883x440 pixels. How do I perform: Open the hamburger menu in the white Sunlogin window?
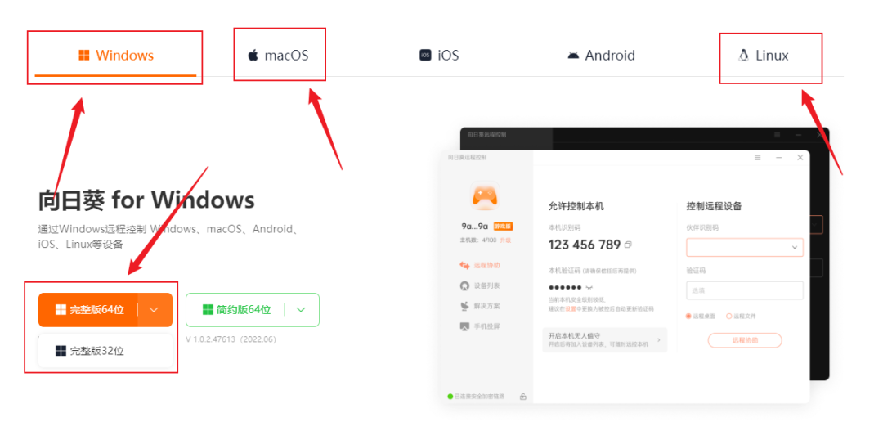point(758,158)
